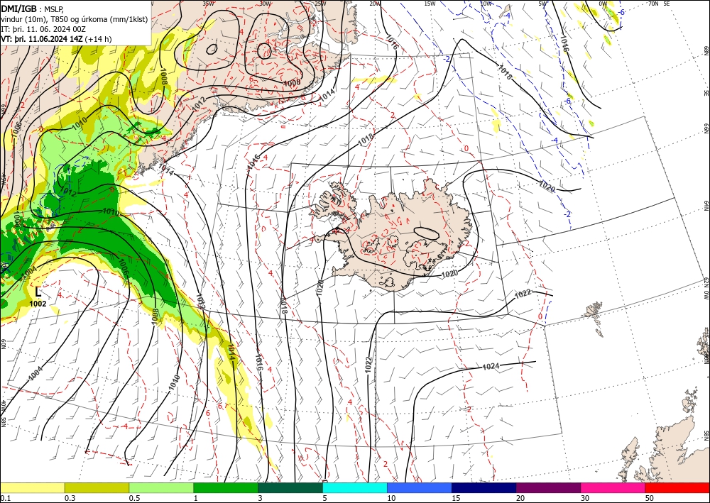Select the purple 20–30 legend swatch
The width and height of the screenshot is (710, 503).
pos(548,487)
